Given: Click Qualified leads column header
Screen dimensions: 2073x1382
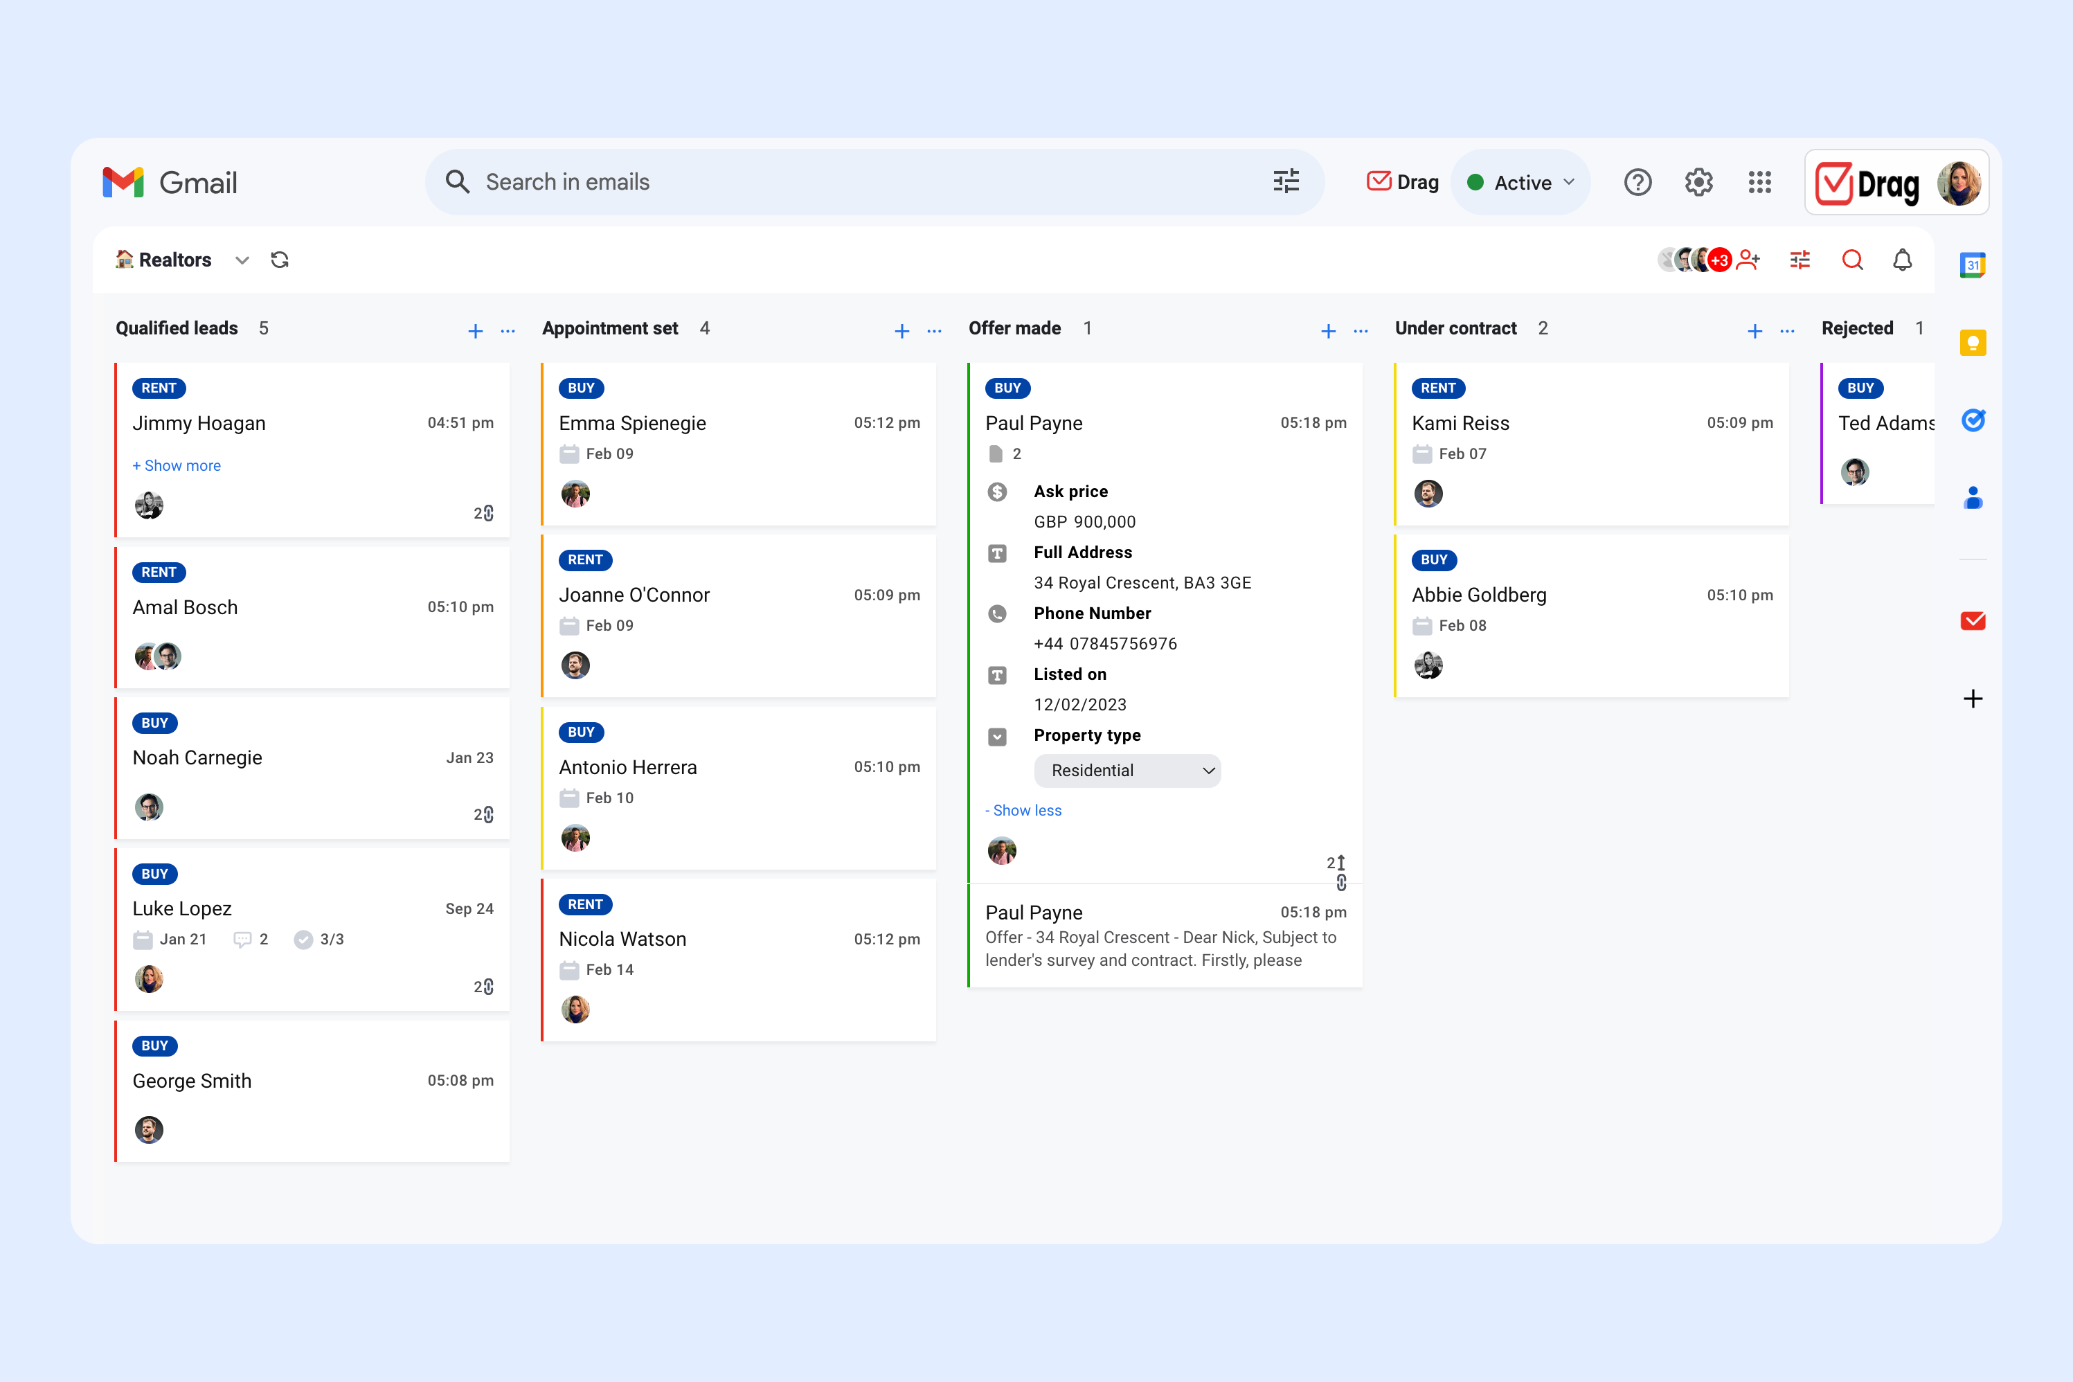Looking at the screenshot, I should (x=177, y=329).
